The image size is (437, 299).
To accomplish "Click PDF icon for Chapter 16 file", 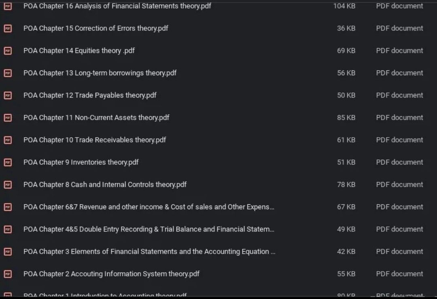I will [8, 6].
